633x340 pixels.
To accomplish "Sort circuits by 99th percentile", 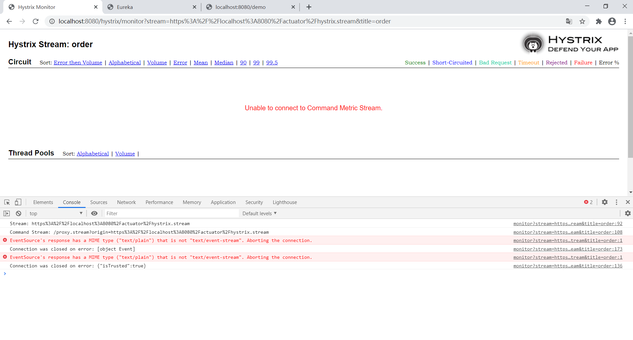I will point(256,63).
